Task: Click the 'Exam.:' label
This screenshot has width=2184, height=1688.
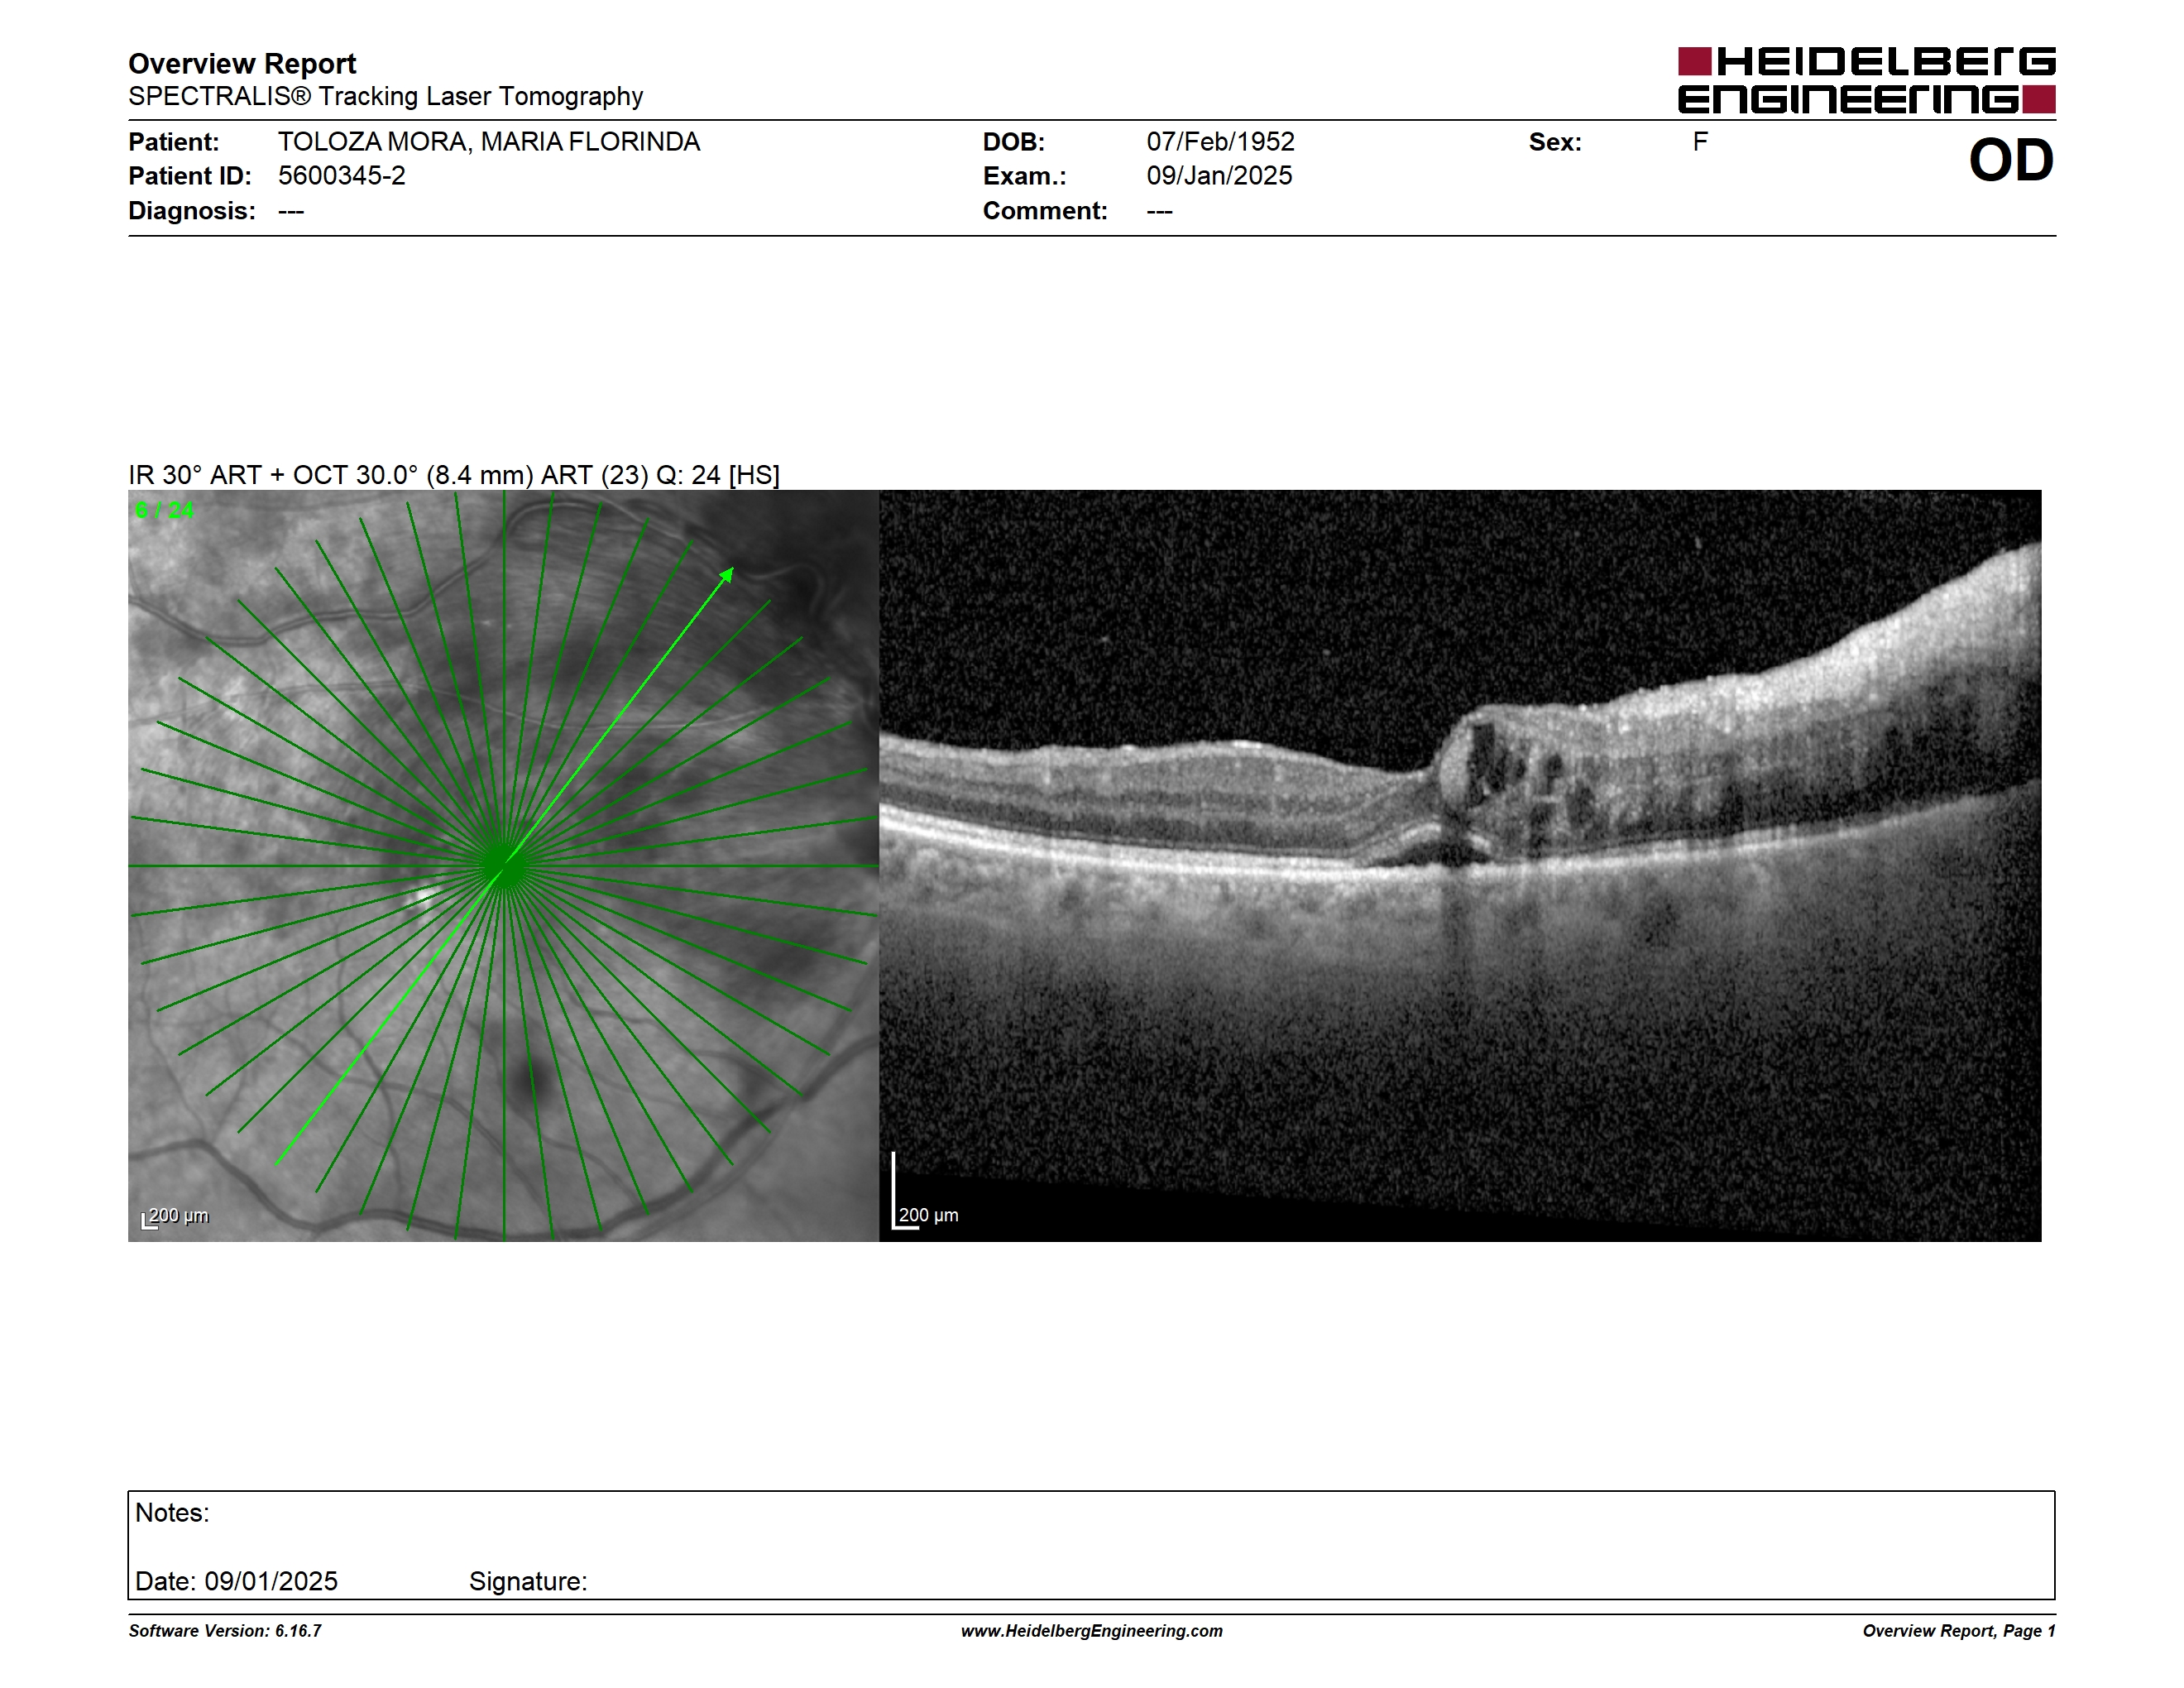Action: tap(1025, 176)
